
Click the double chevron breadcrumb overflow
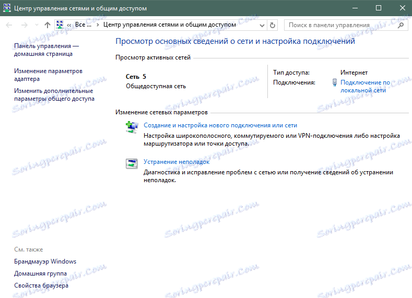pyautogui.click(x=69, y=25)
